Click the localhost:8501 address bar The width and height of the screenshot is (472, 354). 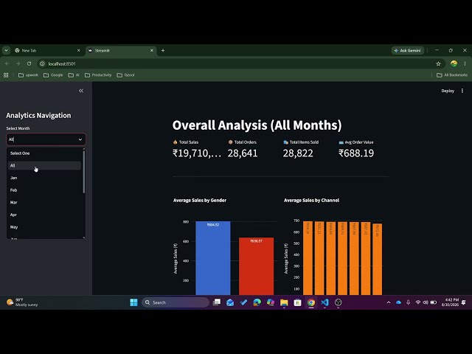coord(241,64)
